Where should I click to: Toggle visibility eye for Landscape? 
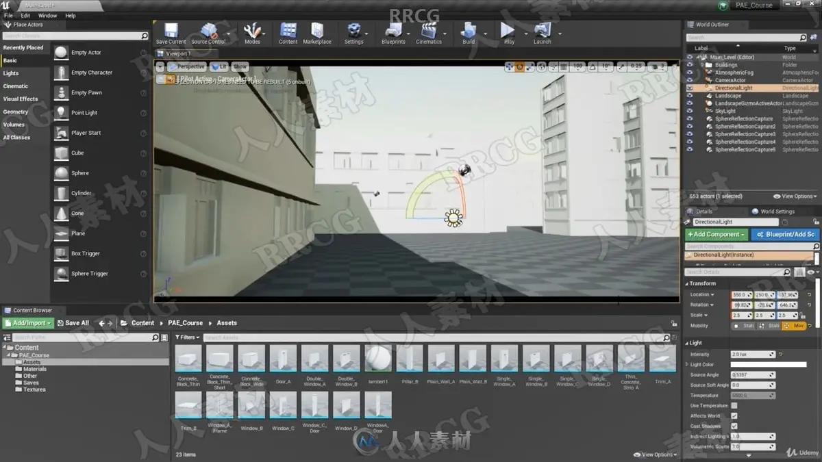click(690, 96)
